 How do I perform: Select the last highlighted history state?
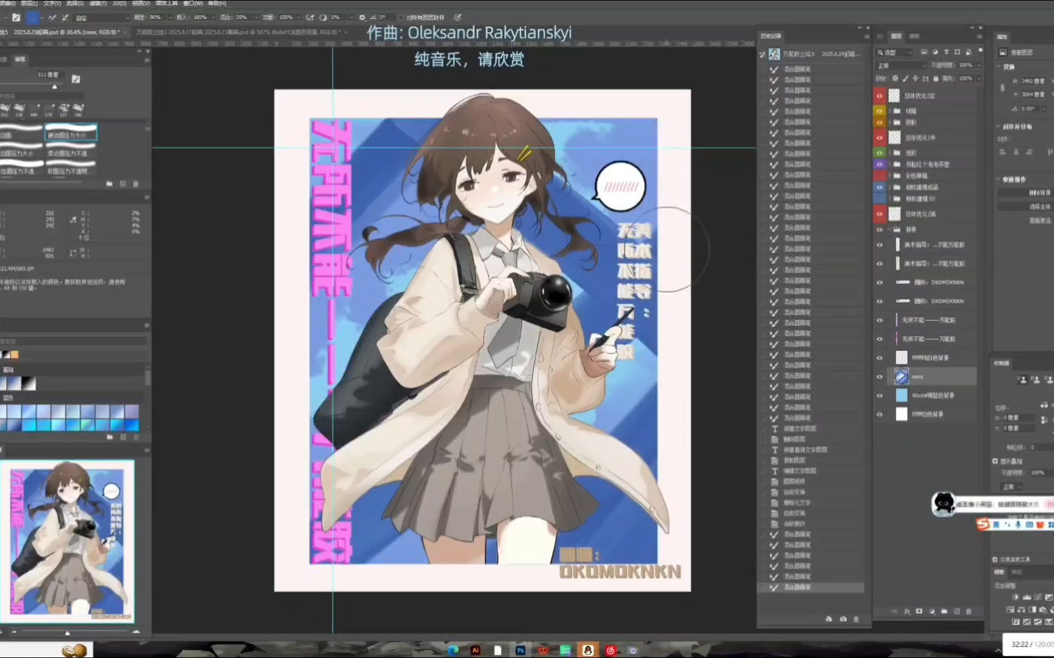(x=811, y=587)
